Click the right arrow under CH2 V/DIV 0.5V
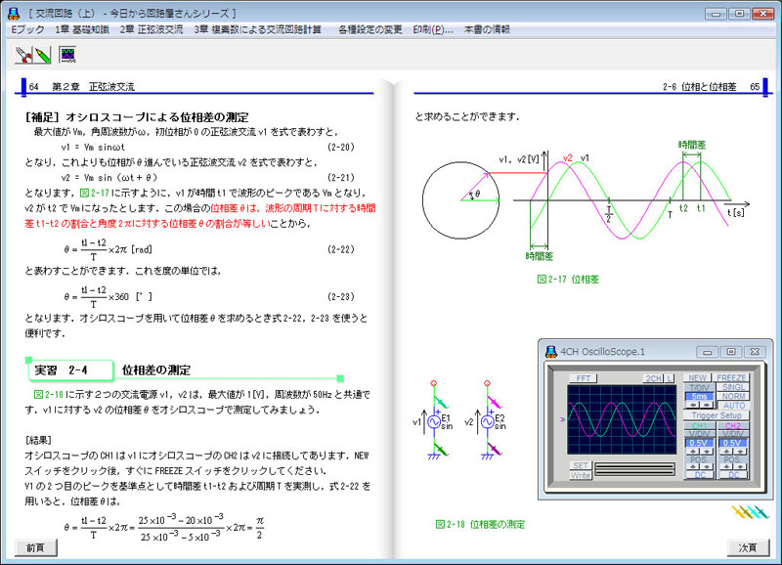The image size is (782, 565). tap(740, 452)
